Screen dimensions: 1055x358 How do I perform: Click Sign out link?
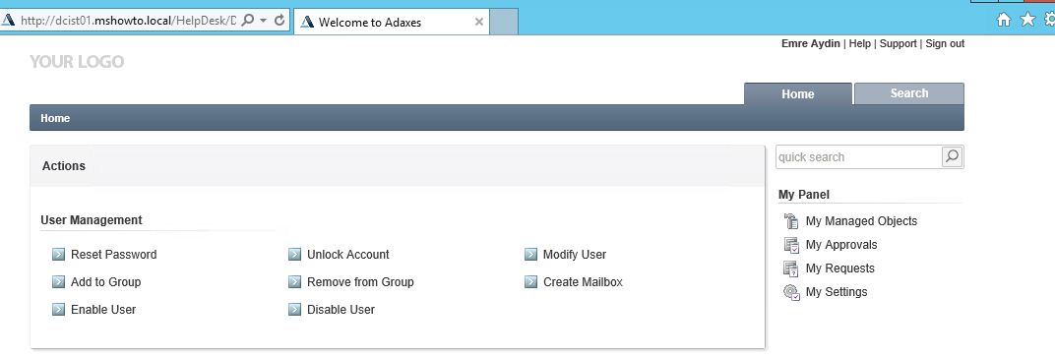[945, 43]
